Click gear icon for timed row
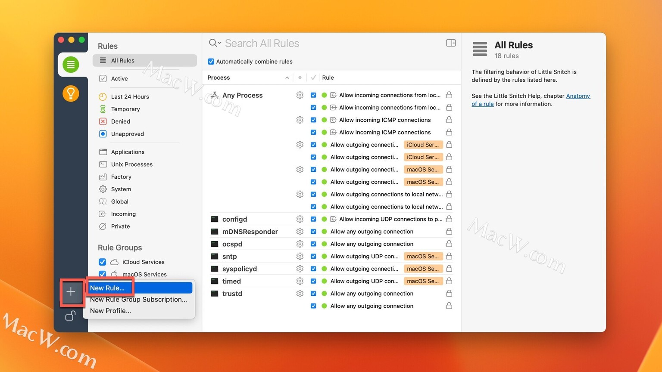This screenshot has height=372, width=662. tap(300, 281)
